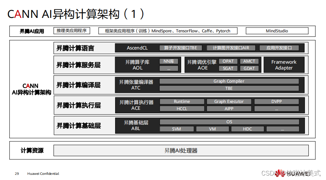The width and height of the screenshot is (326, 180).
Task: Select the AIPP box
Action: coord(229,109)
